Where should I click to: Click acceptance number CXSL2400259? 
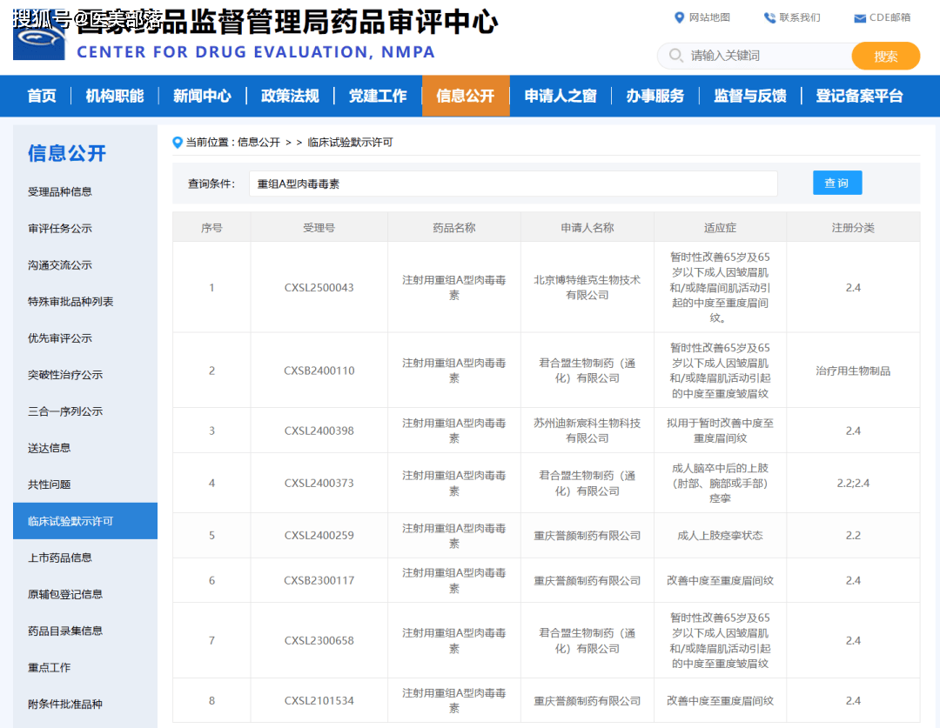click(319, 535)
